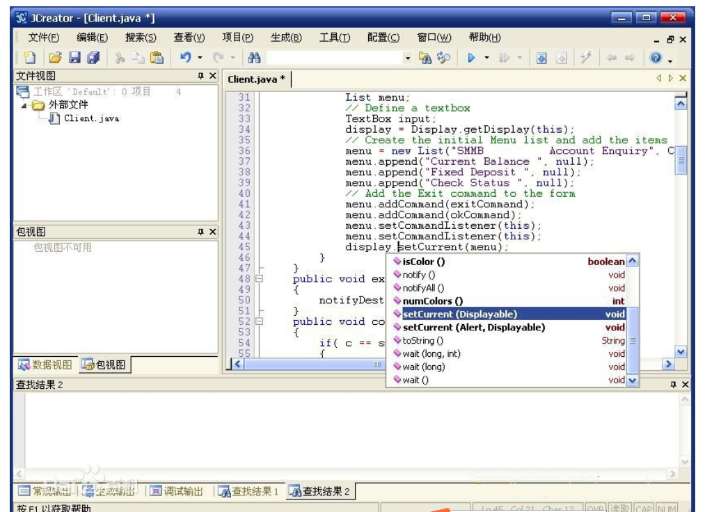
Task: Click the Navigate forward arrow icon
Action: point(630,58)
